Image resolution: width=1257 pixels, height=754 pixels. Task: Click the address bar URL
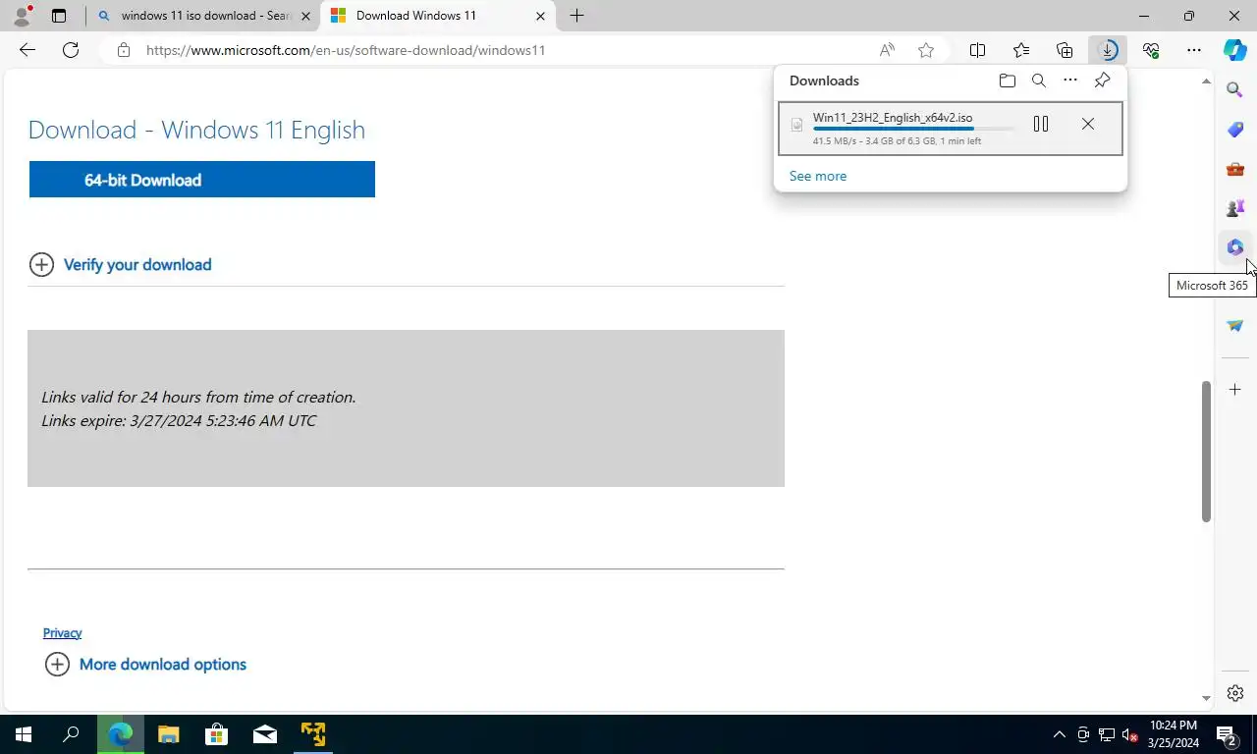pos(346,50)
